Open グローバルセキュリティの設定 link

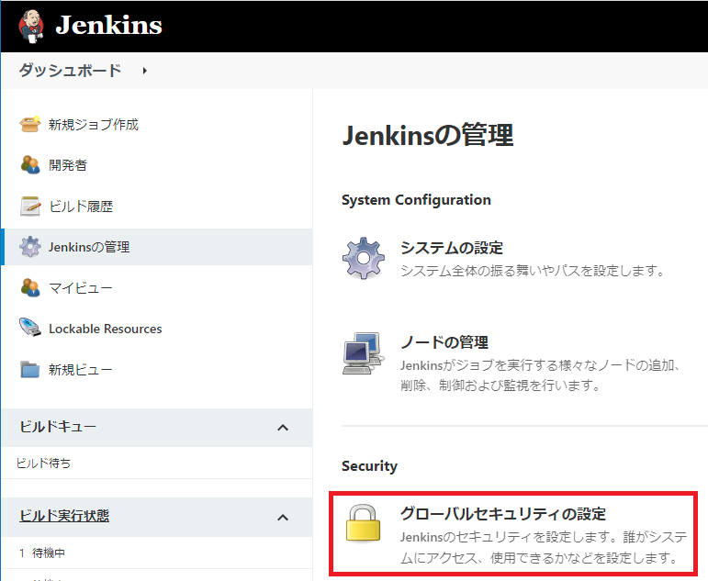point(503,514)
